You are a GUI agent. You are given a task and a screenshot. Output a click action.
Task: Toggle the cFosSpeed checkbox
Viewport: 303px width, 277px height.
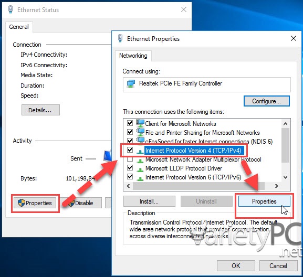[x=130, y=141]
